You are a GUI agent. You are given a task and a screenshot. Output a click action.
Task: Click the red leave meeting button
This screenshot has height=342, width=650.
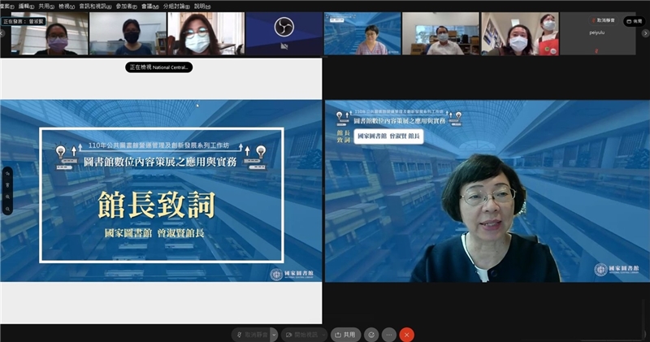point(407,335)
